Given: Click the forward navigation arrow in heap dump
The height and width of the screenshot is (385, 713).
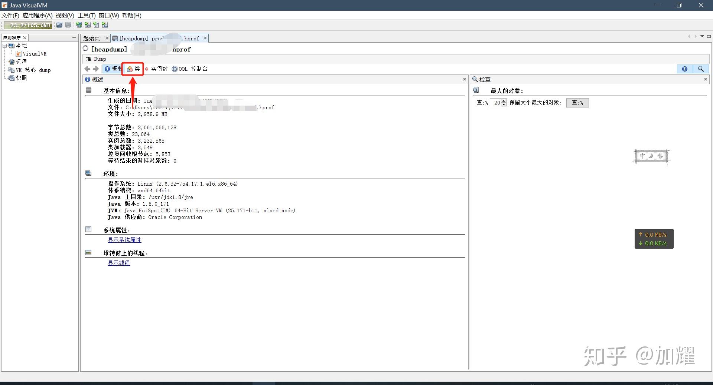Looking at the screenshot, I should coord(96,69).
